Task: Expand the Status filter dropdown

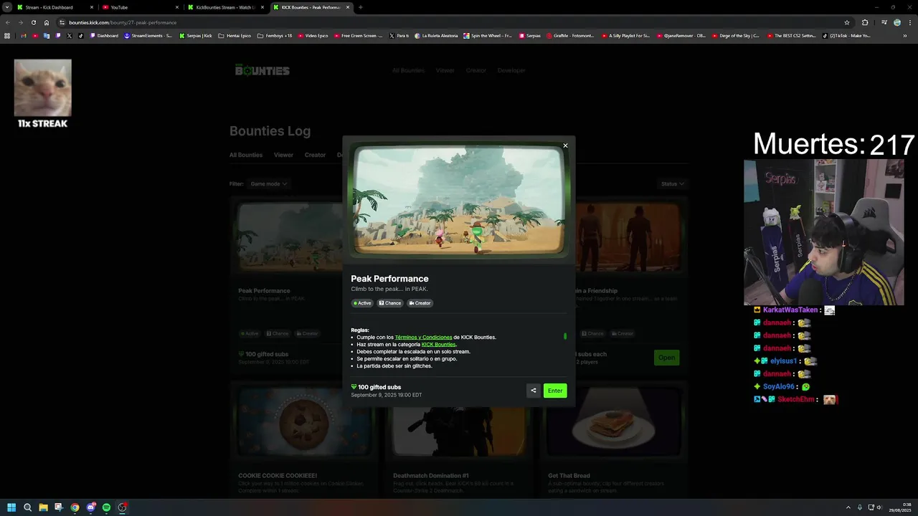Action: (x=673, y=184)
